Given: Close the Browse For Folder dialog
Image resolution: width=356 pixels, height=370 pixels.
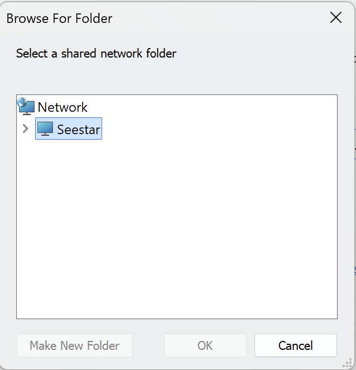Looking at the screenshot, I should [336, 18].
